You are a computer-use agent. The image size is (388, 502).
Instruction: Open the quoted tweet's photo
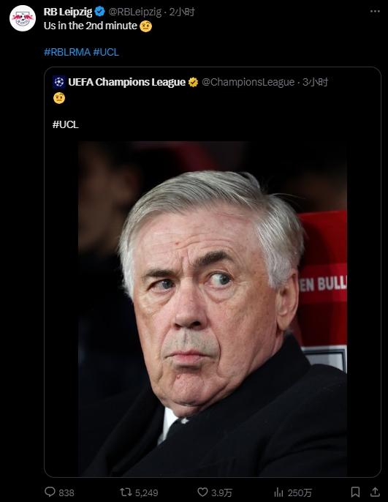pyautogui.click(x=213, y=309)
